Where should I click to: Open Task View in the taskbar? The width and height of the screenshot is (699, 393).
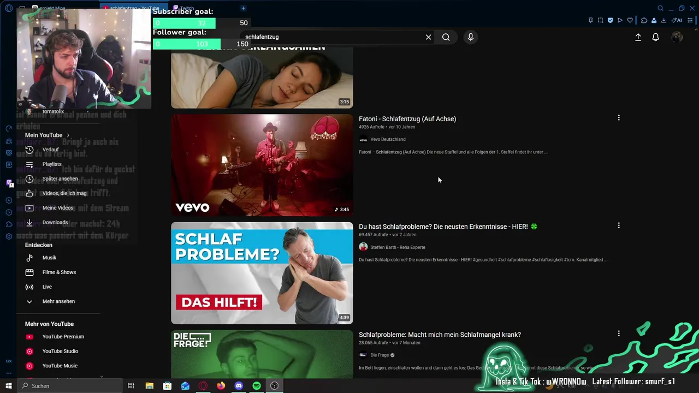(131, 386)
